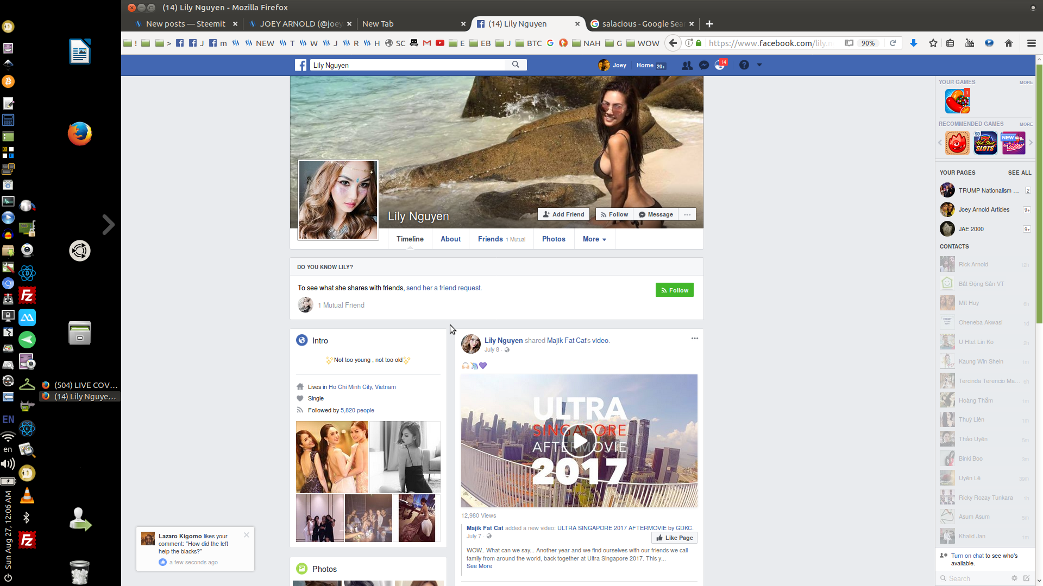
Task: Expand the More dropdown on profile
Action: click(x=594, y=239)
